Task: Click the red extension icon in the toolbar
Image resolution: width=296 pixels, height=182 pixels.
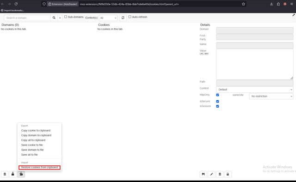Action: [285, 4]
